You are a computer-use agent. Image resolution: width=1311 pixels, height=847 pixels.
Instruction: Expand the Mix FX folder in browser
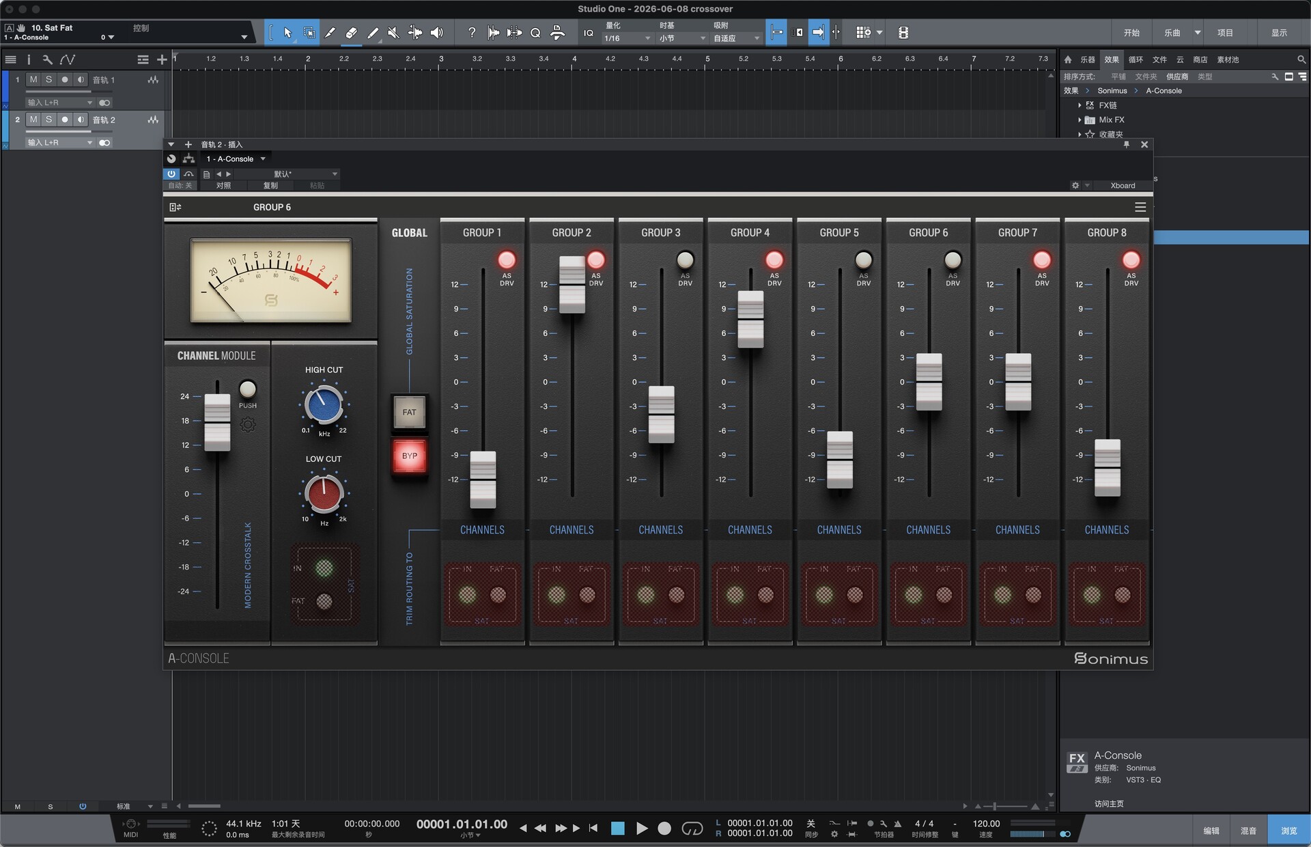tap(1080, 120)
